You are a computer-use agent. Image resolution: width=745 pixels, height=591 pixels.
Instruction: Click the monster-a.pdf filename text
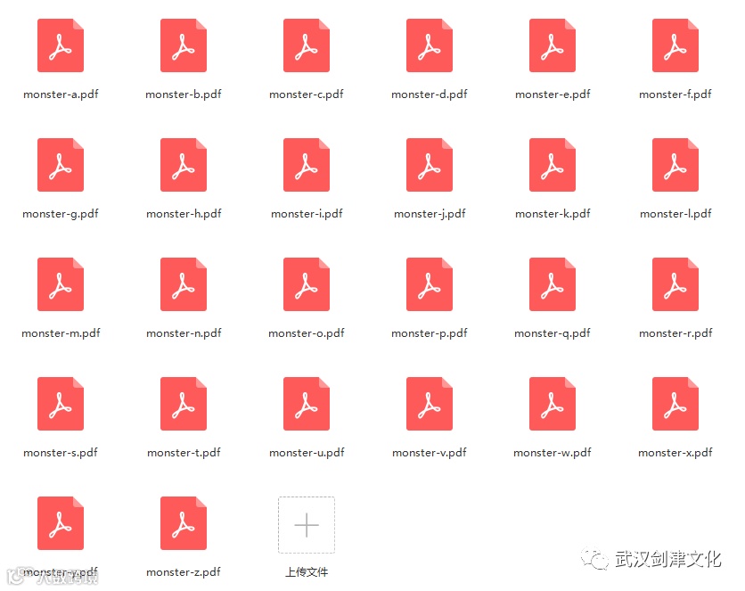(61, 94)
